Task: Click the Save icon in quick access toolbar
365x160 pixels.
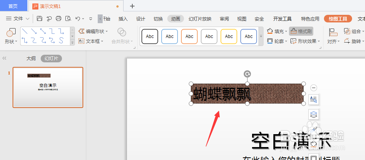Action: [40, 19]
